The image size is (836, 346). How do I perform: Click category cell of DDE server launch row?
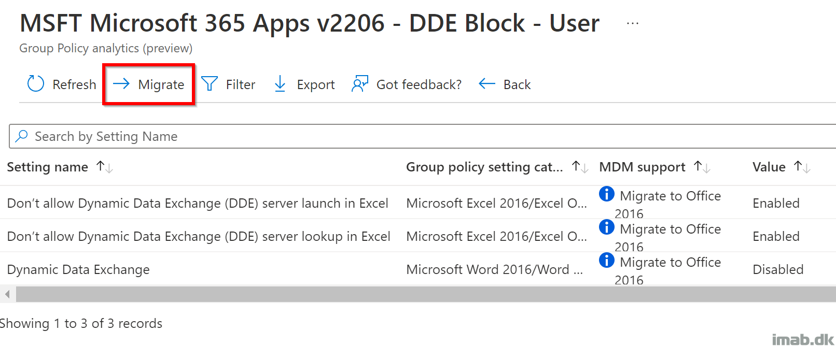point(497,203)
